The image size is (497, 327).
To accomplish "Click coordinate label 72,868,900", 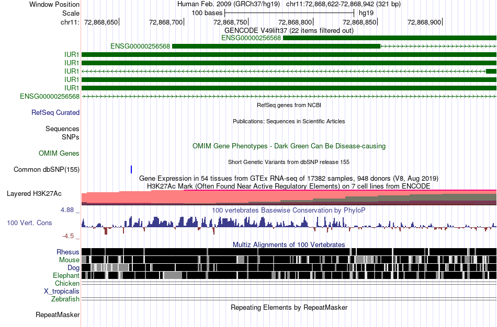I will click(424, 22).
